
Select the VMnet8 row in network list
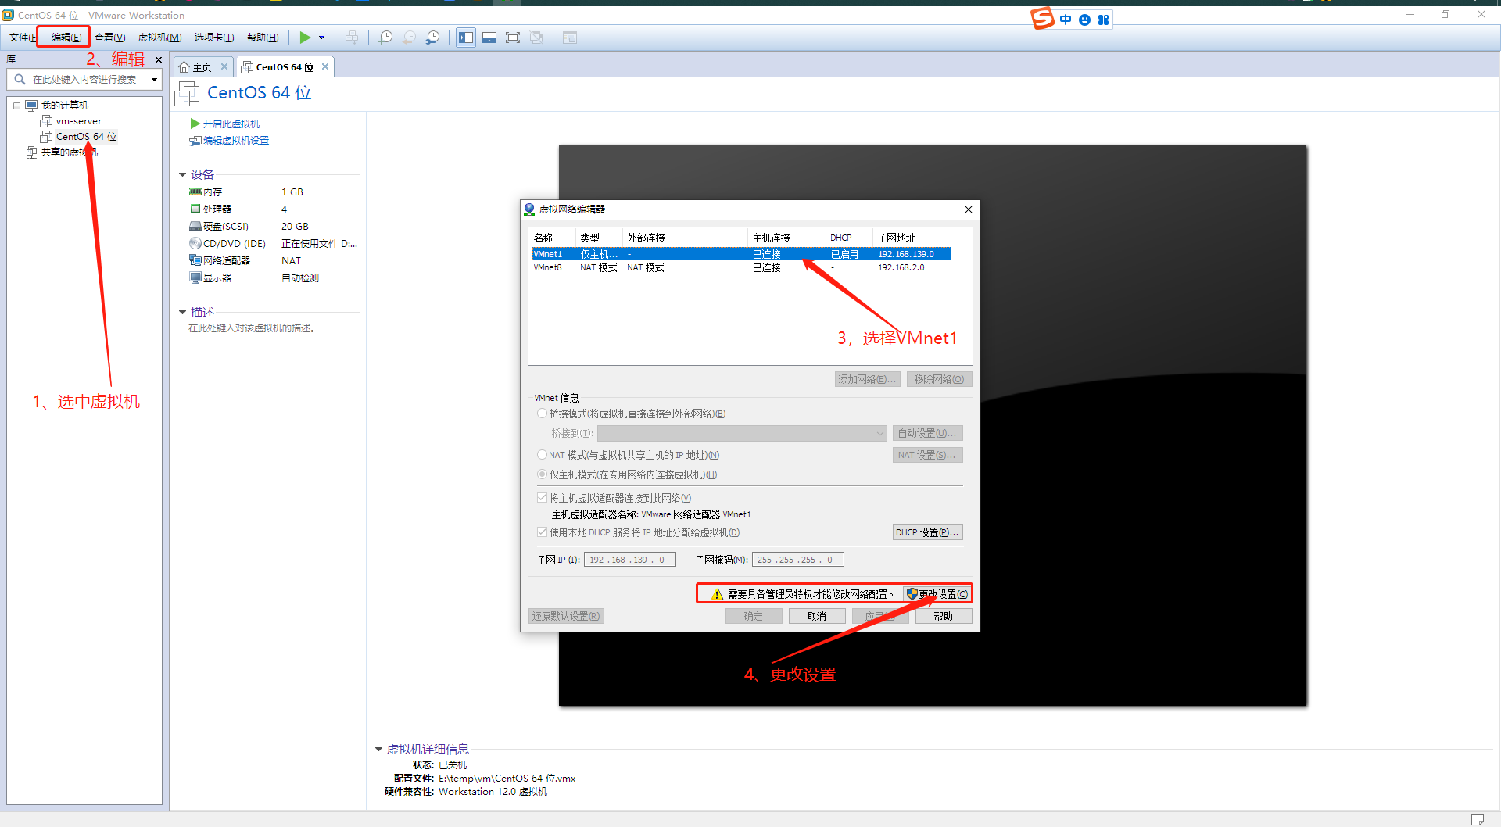click(x=741, y=267)
